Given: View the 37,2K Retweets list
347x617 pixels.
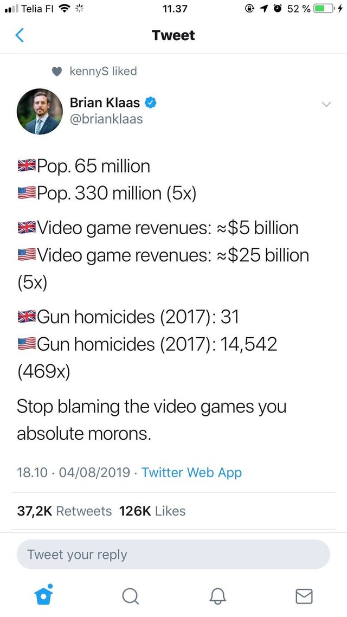Looking at the screenshot, I should tap(64, 511).
